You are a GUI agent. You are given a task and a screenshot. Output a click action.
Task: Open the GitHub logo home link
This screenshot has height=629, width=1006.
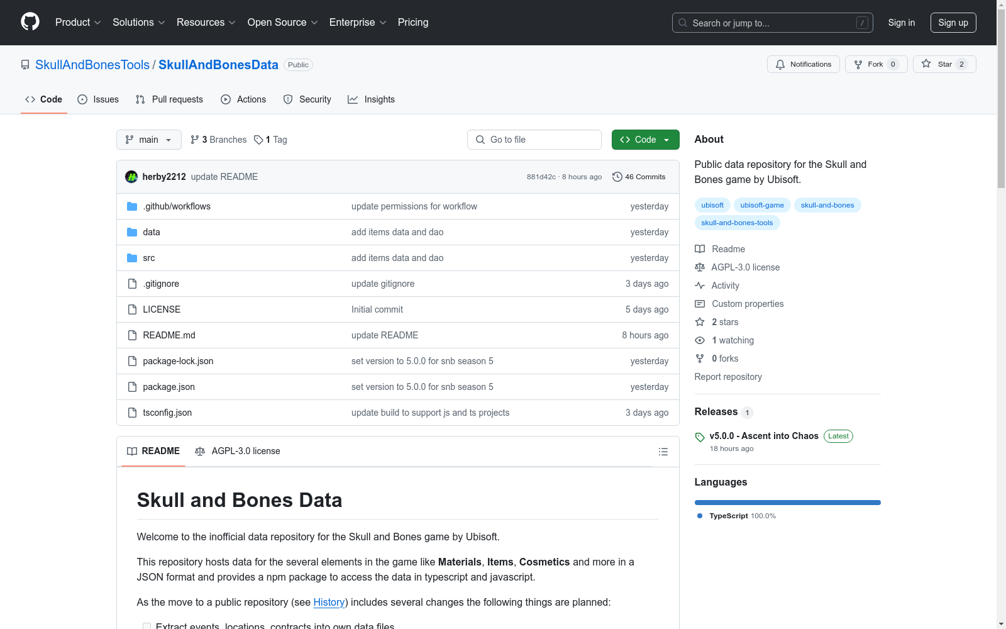[30, 22]
